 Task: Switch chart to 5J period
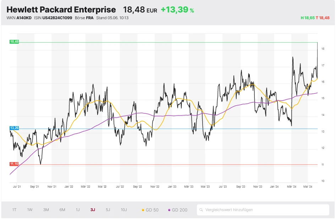108,210
